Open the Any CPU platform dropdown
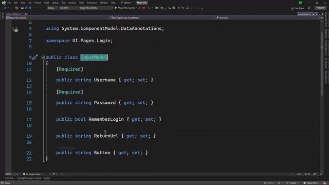This screenshot has height=185, width=329. click(68, 8)
